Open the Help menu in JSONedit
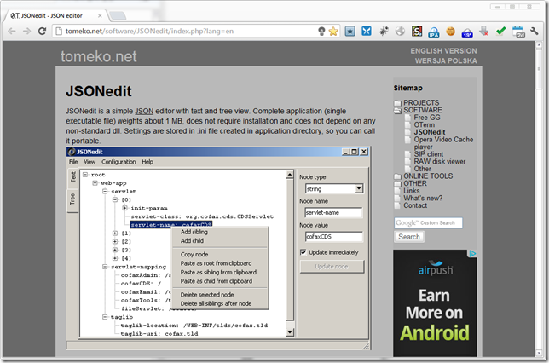549x363 pixels. pos(147,162)
